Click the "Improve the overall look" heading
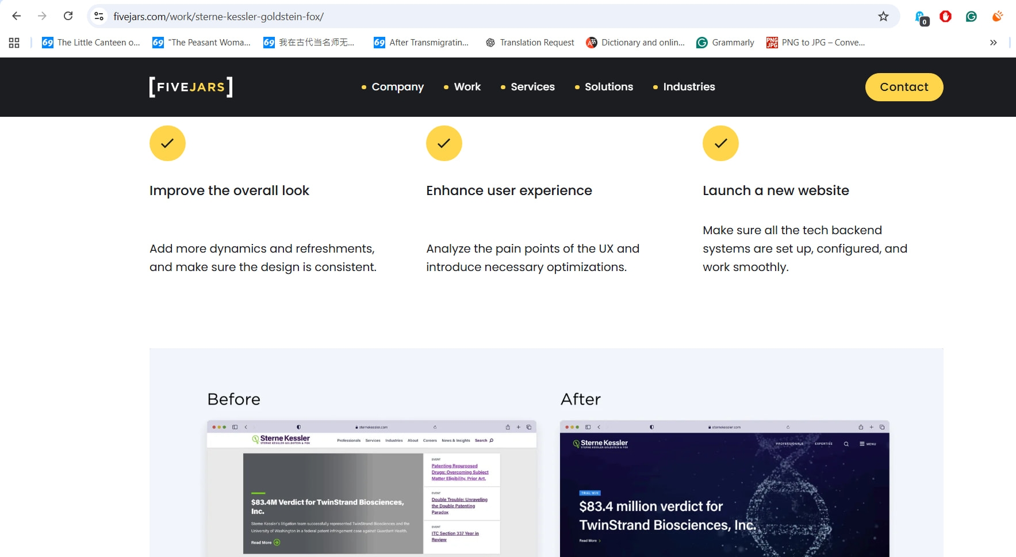Image resolution: width=1016 pixels, height=557 pixels. coord(229,190)
